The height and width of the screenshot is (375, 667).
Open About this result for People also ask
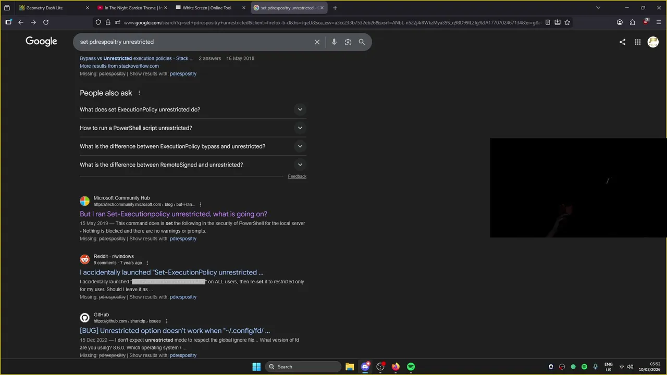(x=139, y=93)
